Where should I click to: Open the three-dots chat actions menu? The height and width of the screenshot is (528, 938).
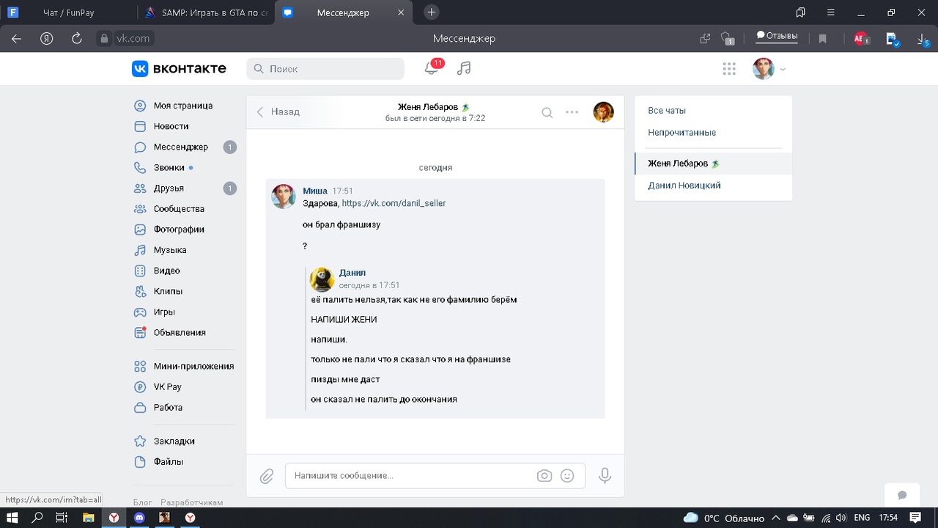click(x=572, y=112)
